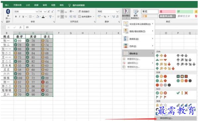Choose the 3 colored arrows icon set

(x=161, y=55)
